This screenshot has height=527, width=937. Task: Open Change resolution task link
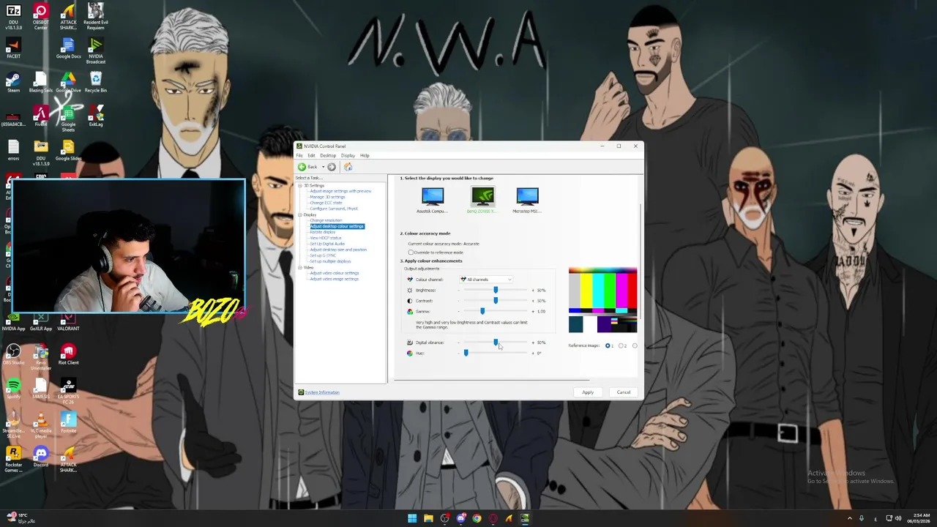pos(326,220)
